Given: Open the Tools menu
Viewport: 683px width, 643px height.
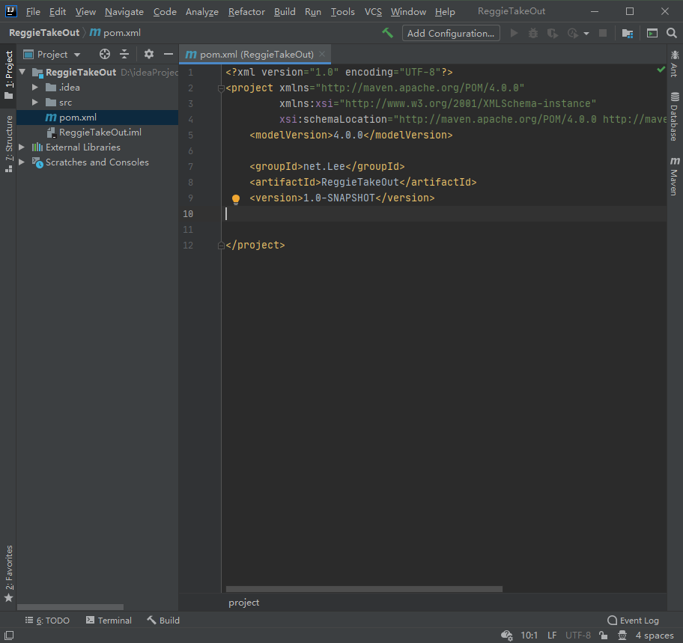Looking at the screenshot, I should (343, 12).
